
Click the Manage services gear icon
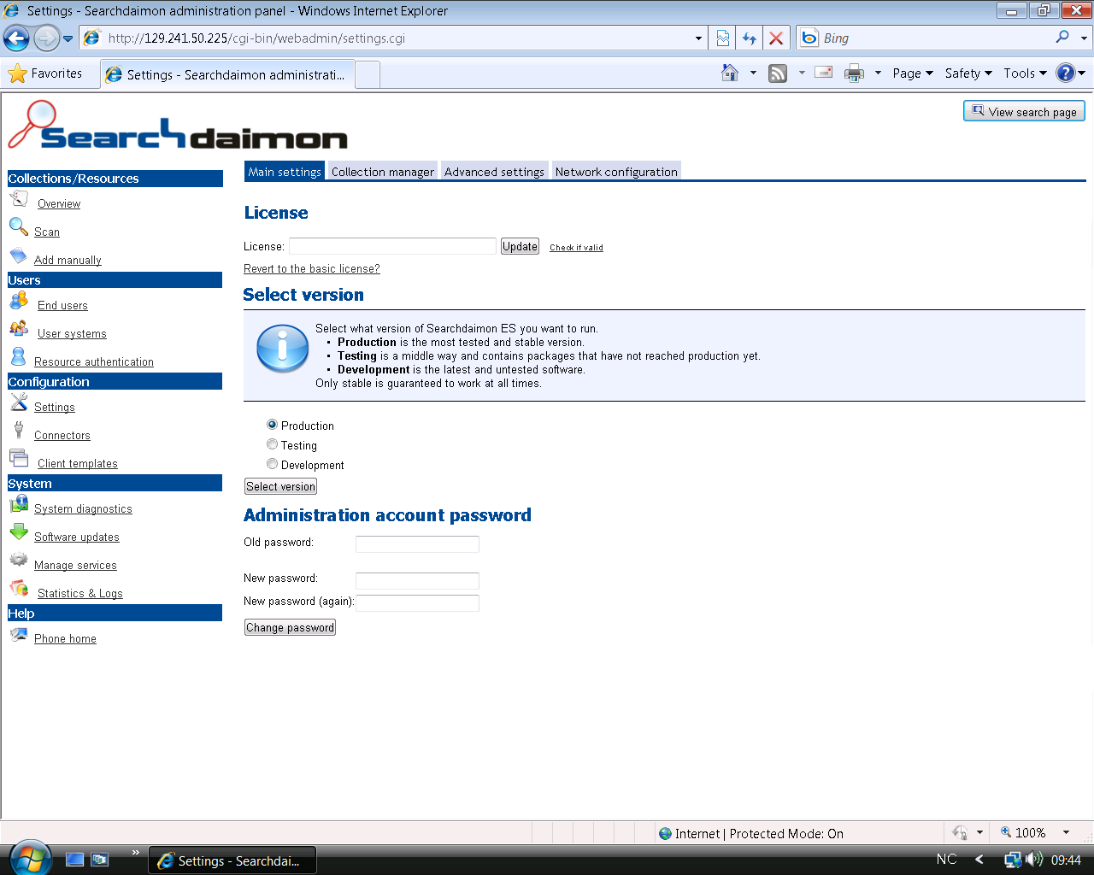click(x=19, y=560)
